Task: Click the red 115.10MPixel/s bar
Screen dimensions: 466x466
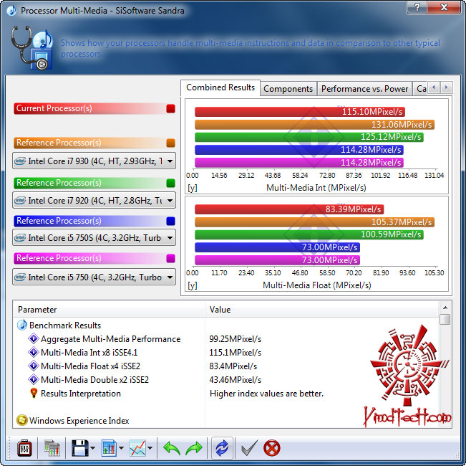Action: point(299,112)
